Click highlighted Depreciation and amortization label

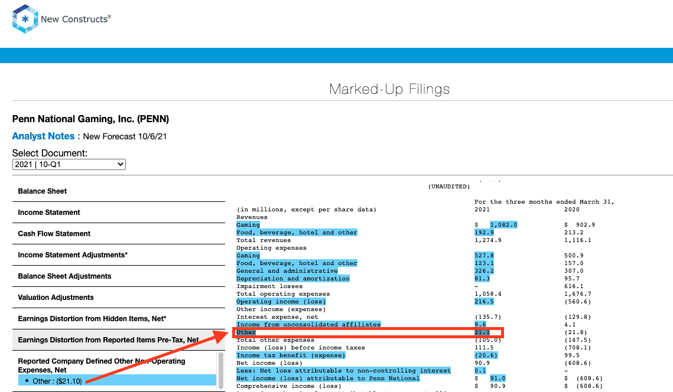point(293,279)
